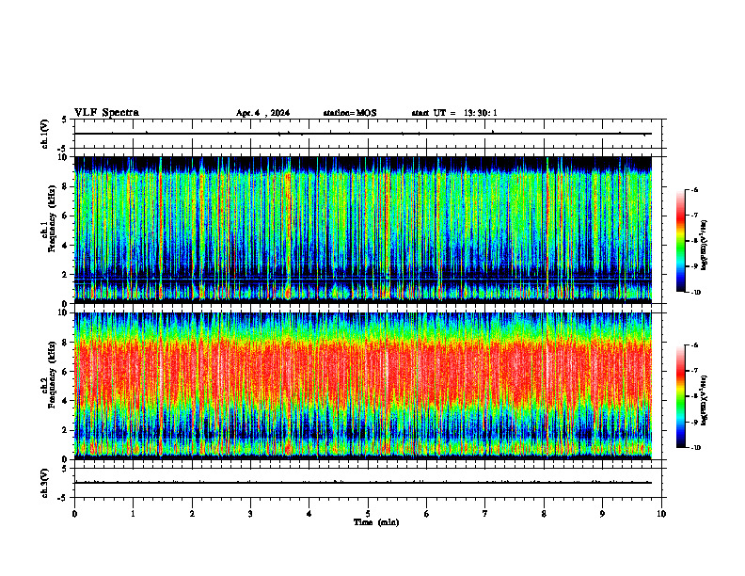Screen dimensions: 745x576
Task: Click the ch.3(V) waveform panel label
Action: [x=44, y=483]
